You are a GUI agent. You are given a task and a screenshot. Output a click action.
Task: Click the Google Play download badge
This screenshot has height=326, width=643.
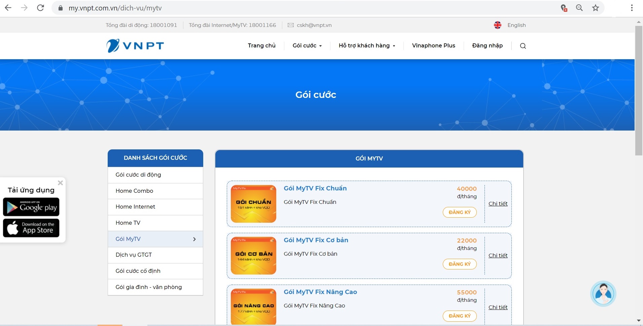click(31, 207)
